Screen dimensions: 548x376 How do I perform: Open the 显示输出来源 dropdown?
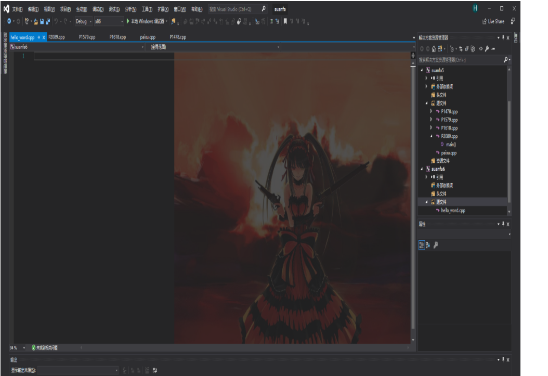77,370
